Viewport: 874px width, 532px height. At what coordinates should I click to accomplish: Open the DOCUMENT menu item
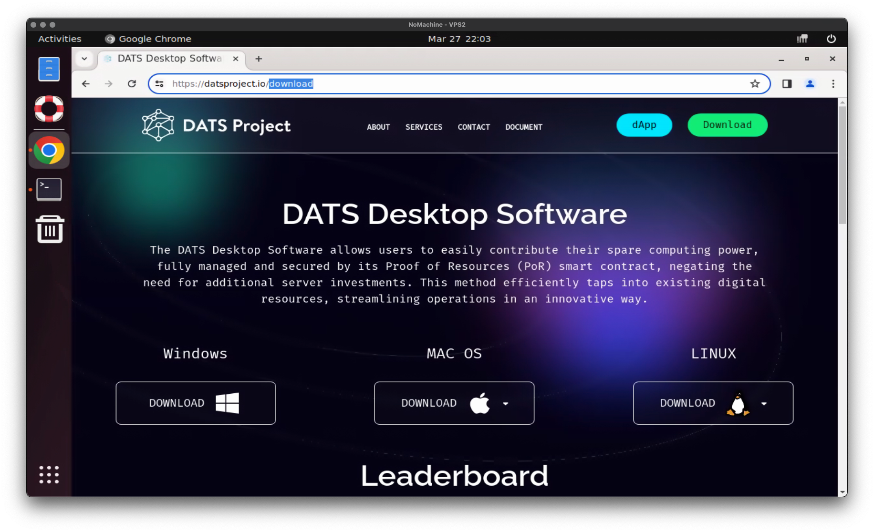point(524,127)
